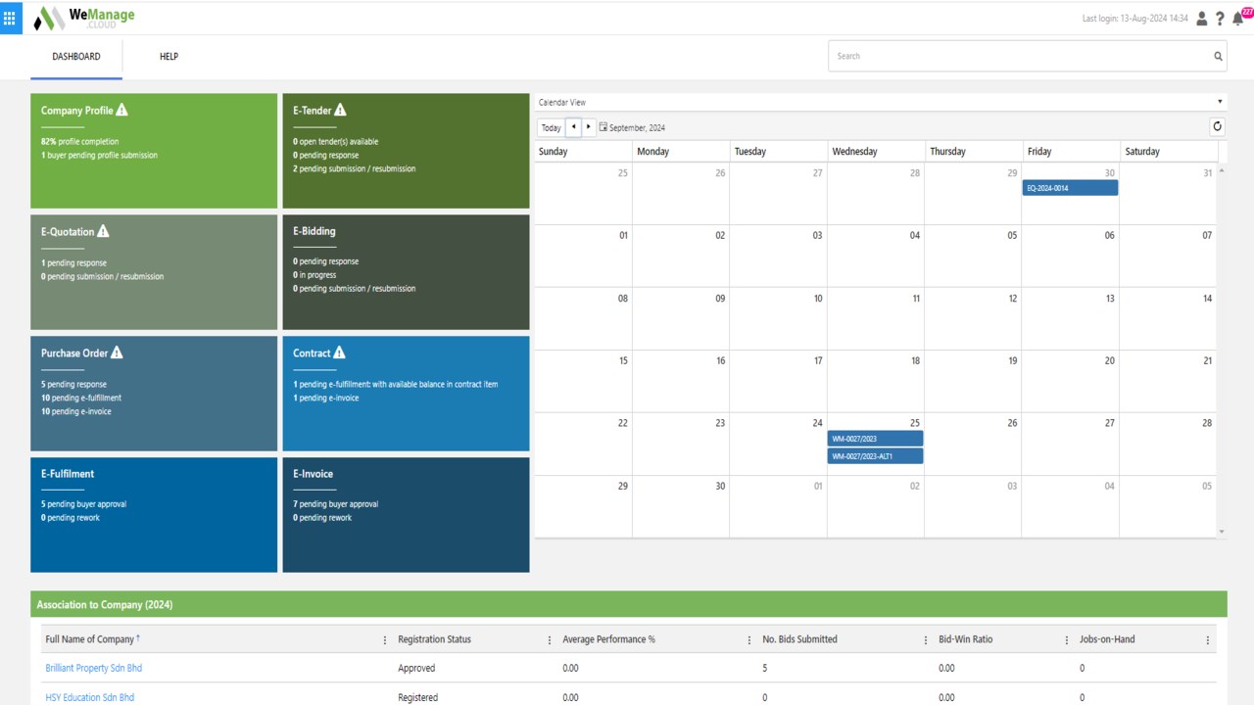Screen dimensions: 1254x705
Task: Click the WeManage.cloud logo
Action: click(84, 18)
